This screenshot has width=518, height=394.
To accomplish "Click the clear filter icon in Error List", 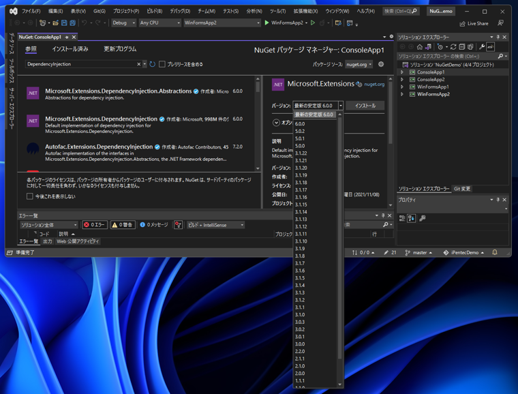I will 178,225.
